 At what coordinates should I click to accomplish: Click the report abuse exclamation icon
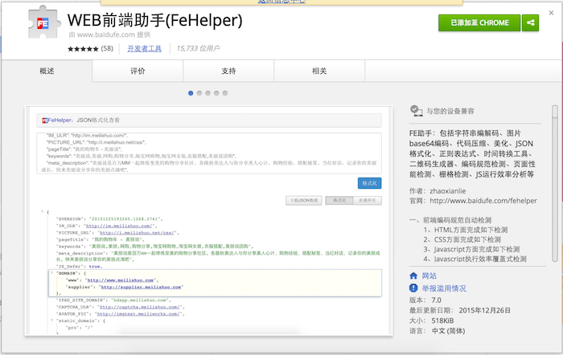coord(413,288)
